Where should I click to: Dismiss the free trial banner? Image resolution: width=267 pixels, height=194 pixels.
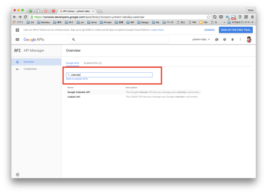point(210,30)
